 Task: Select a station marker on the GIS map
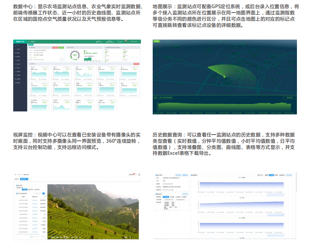[225, 76]
